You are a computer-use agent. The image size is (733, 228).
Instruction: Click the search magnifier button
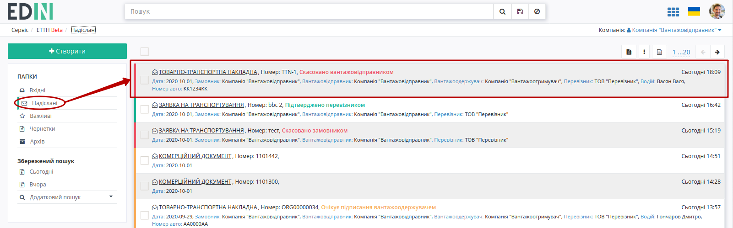[502, 11]
